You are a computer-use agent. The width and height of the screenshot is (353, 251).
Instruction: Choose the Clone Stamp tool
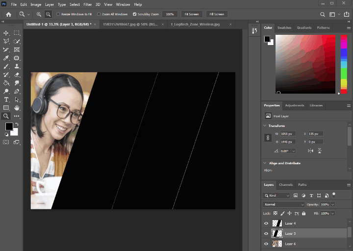pyautogui.click(x=17, y=66)
